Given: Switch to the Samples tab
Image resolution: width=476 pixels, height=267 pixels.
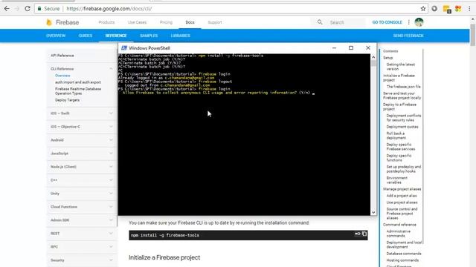Looking at the screenshot, I should 149,36.
